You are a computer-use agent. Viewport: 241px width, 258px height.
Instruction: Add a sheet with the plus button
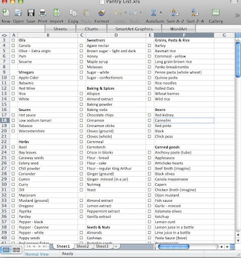[116, 246]
